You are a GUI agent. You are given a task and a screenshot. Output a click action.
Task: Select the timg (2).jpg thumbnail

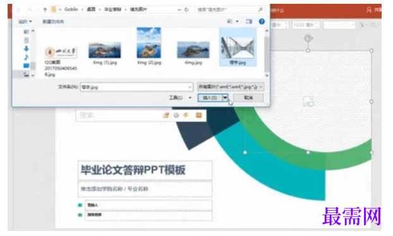149,43
